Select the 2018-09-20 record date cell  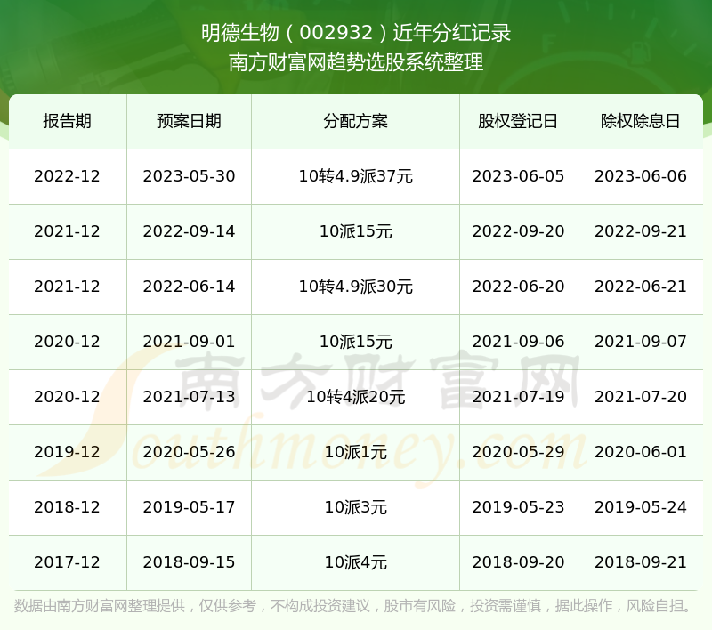[518, 562]
